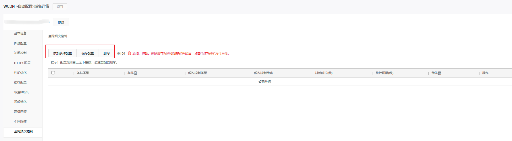The height and width of the screenshot is (141, 512).
Task: Open the HTTPS配置 menu item
Action: click(x=22, y=63)
